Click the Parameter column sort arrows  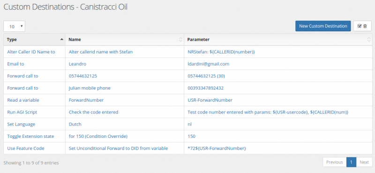pyautogui.click(x=369, y=40)
